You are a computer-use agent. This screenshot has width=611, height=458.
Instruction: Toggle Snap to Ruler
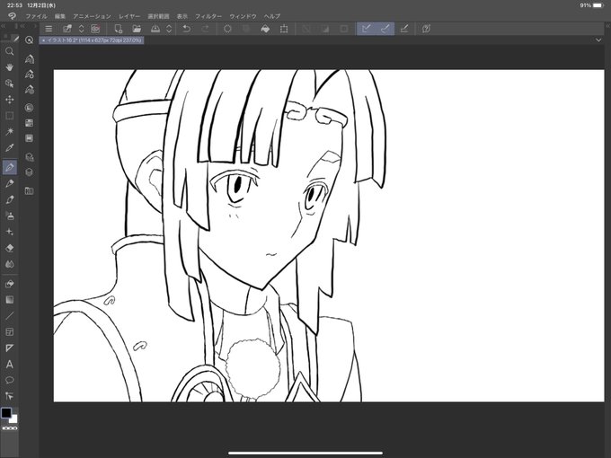click(367, 29)
